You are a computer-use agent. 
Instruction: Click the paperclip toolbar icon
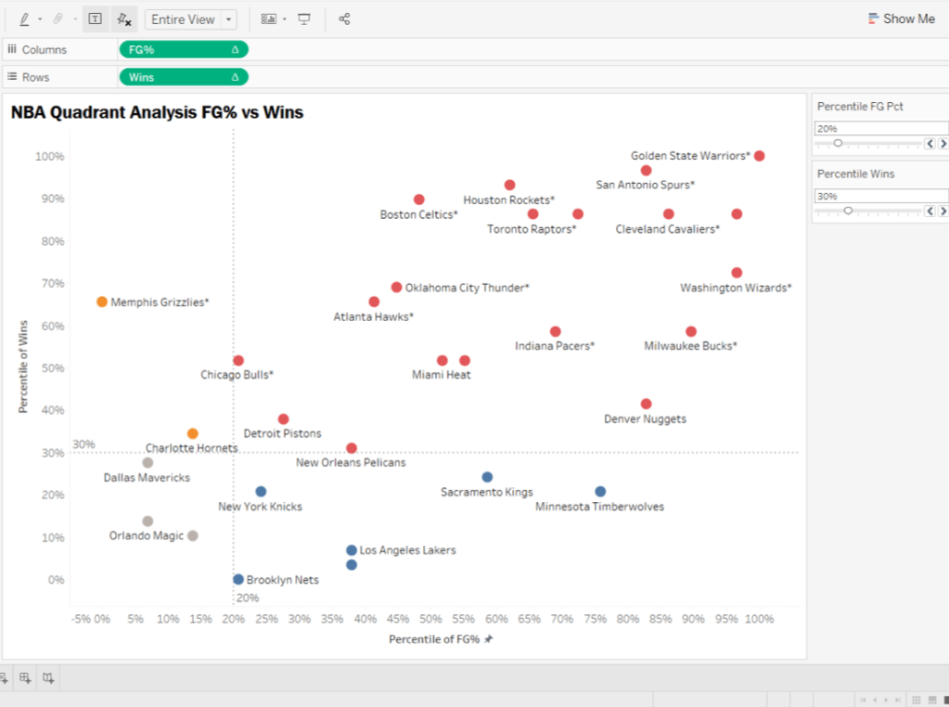point(58,19)
